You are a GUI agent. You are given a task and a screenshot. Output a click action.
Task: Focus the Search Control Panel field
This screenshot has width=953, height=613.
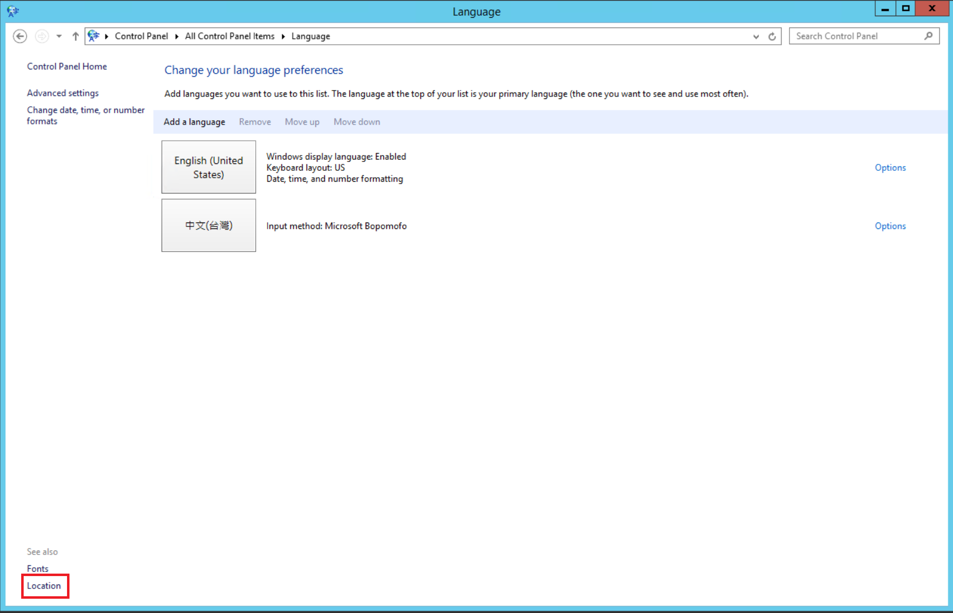click(857, 36)
